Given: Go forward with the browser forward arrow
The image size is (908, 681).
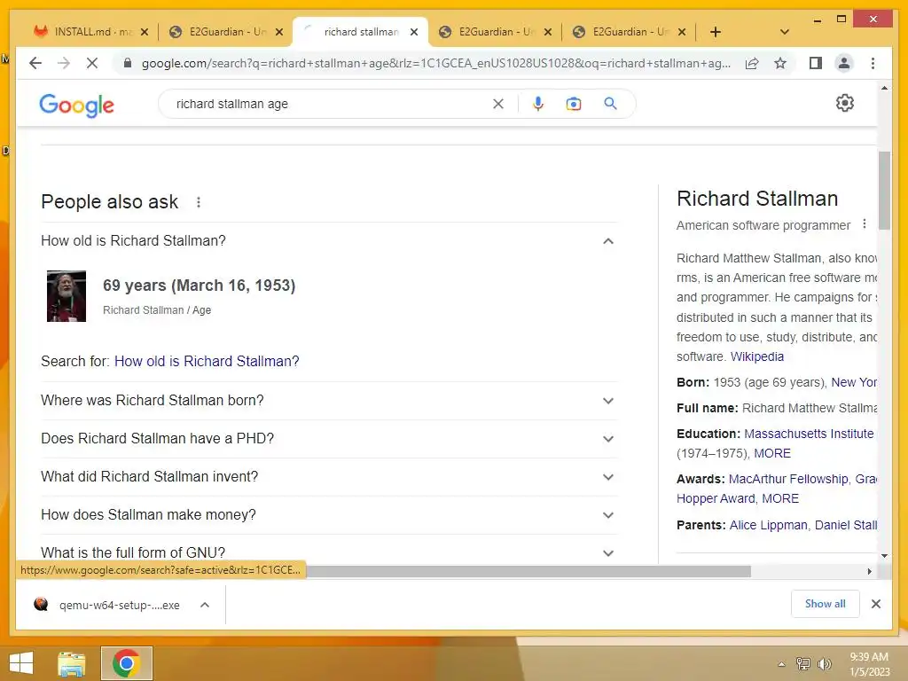Looking at the screenshot, I should click(x=64, y=63).
